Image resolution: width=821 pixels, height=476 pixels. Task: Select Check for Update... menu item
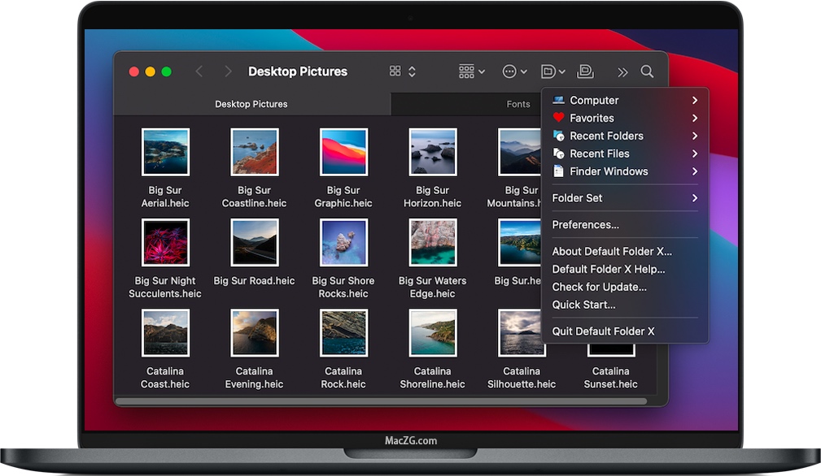599,287
